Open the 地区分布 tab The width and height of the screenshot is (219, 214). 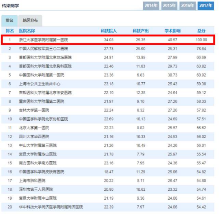pyautogui.click(x=30, y=20)
